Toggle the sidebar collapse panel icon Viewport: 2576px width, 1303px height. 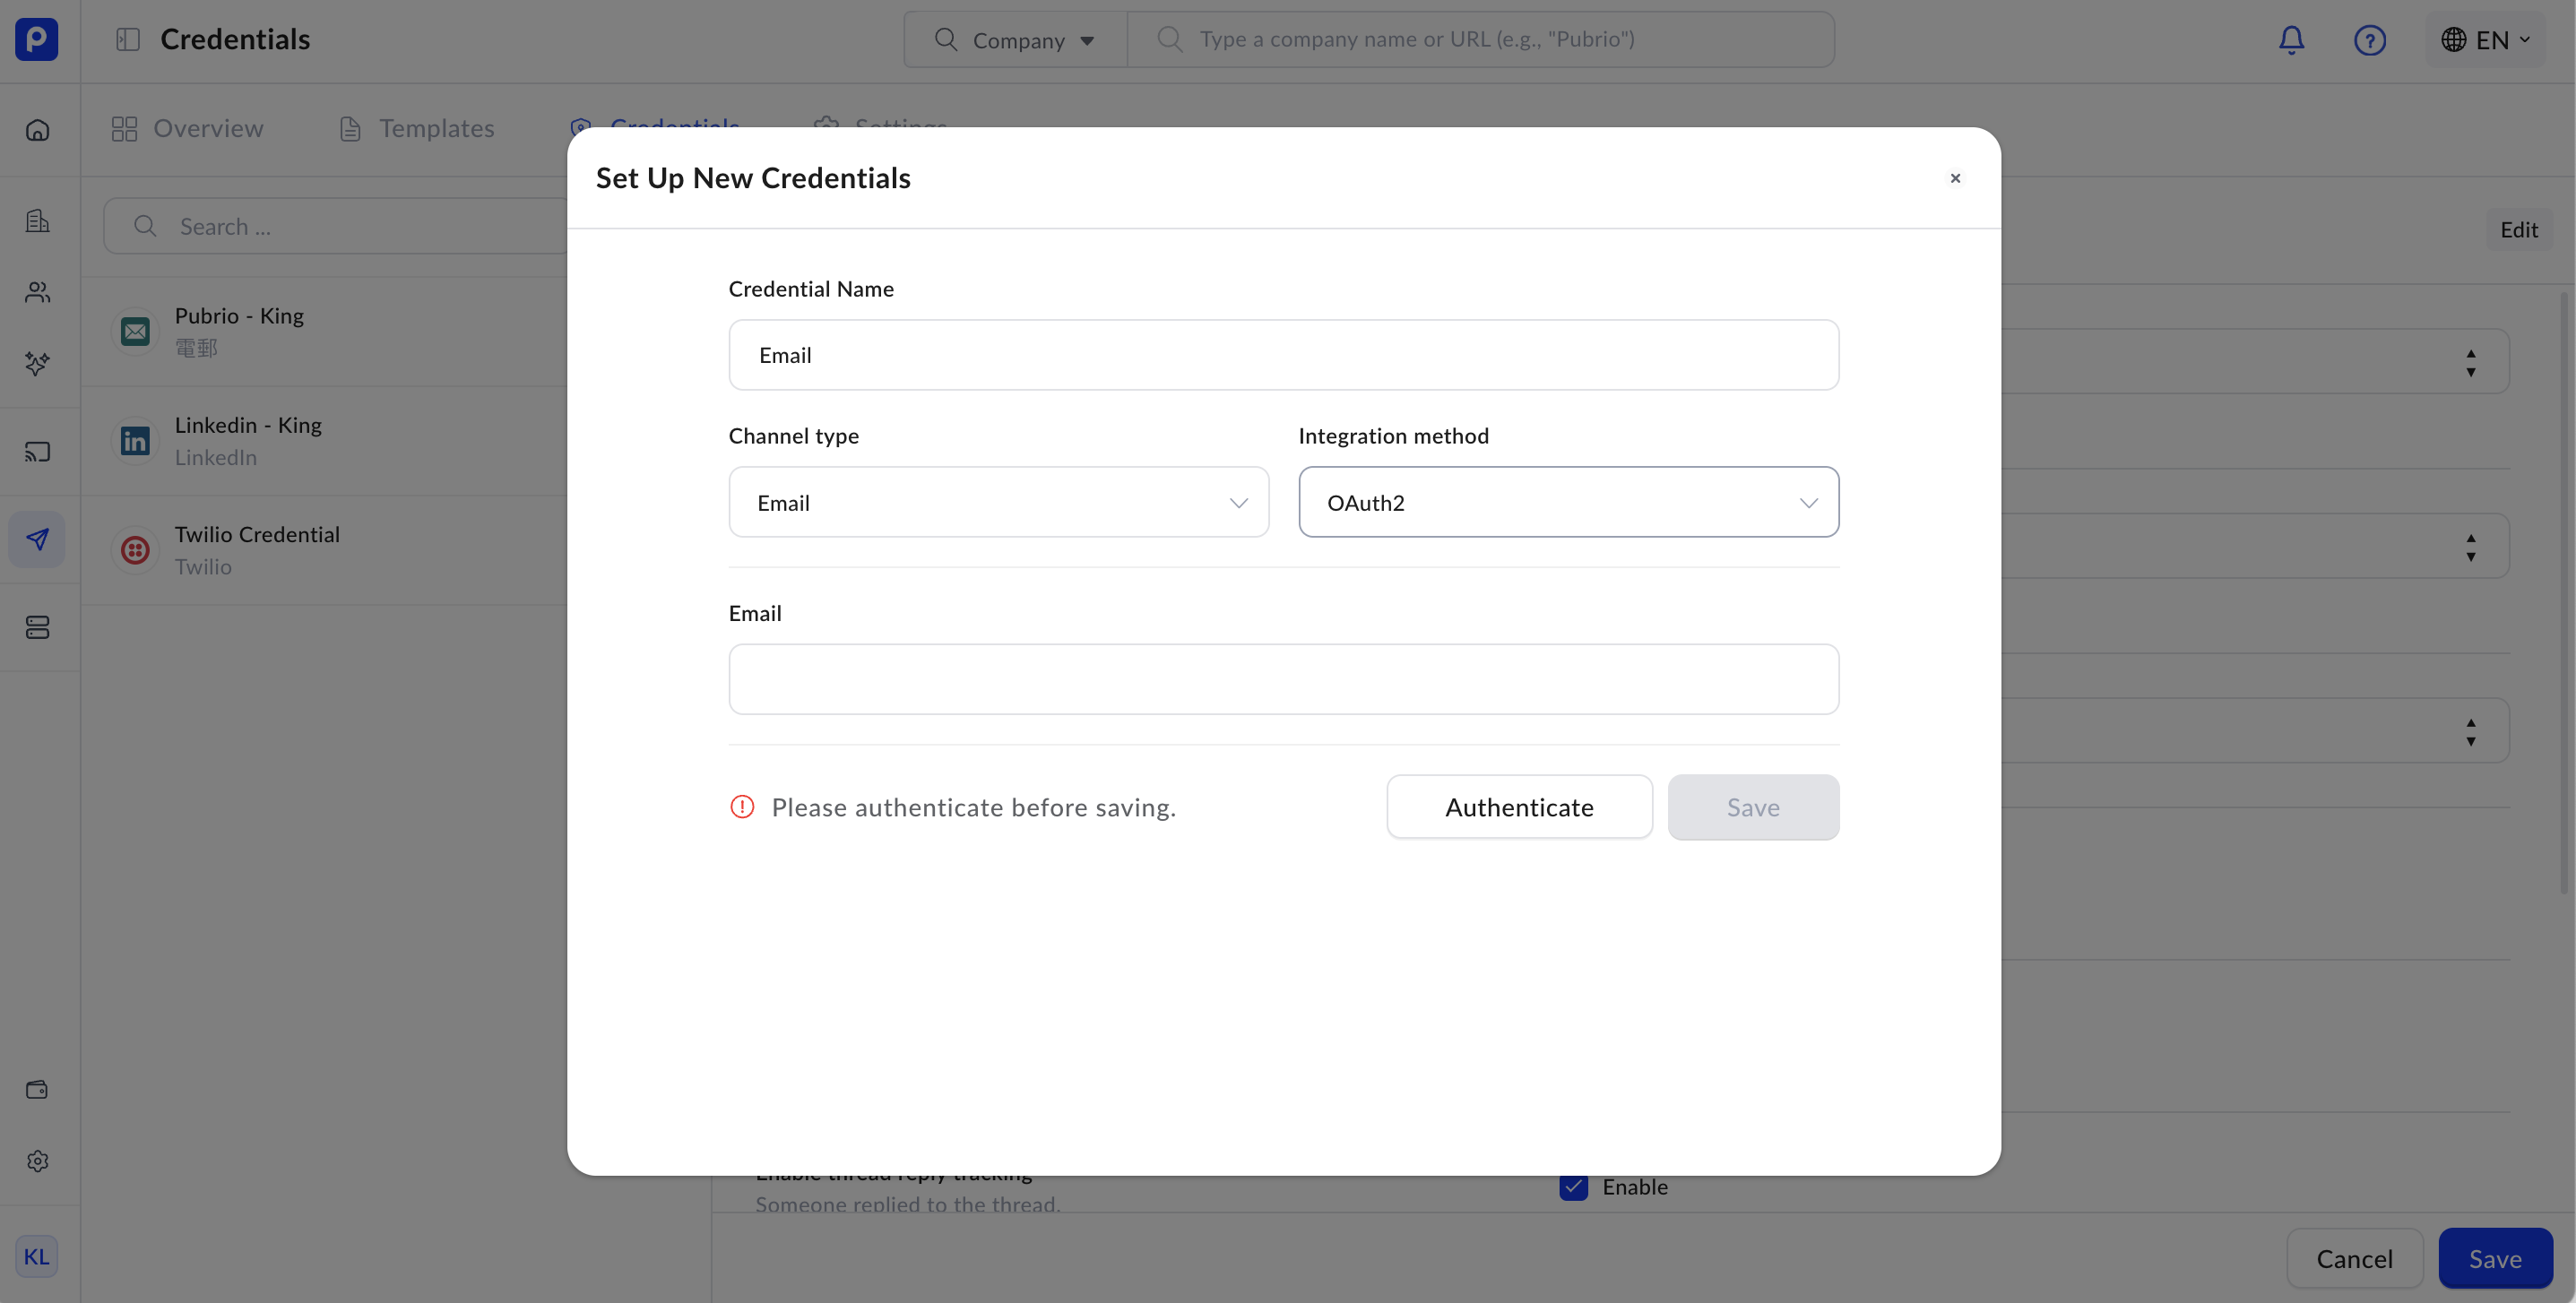[x=128, y=40]
